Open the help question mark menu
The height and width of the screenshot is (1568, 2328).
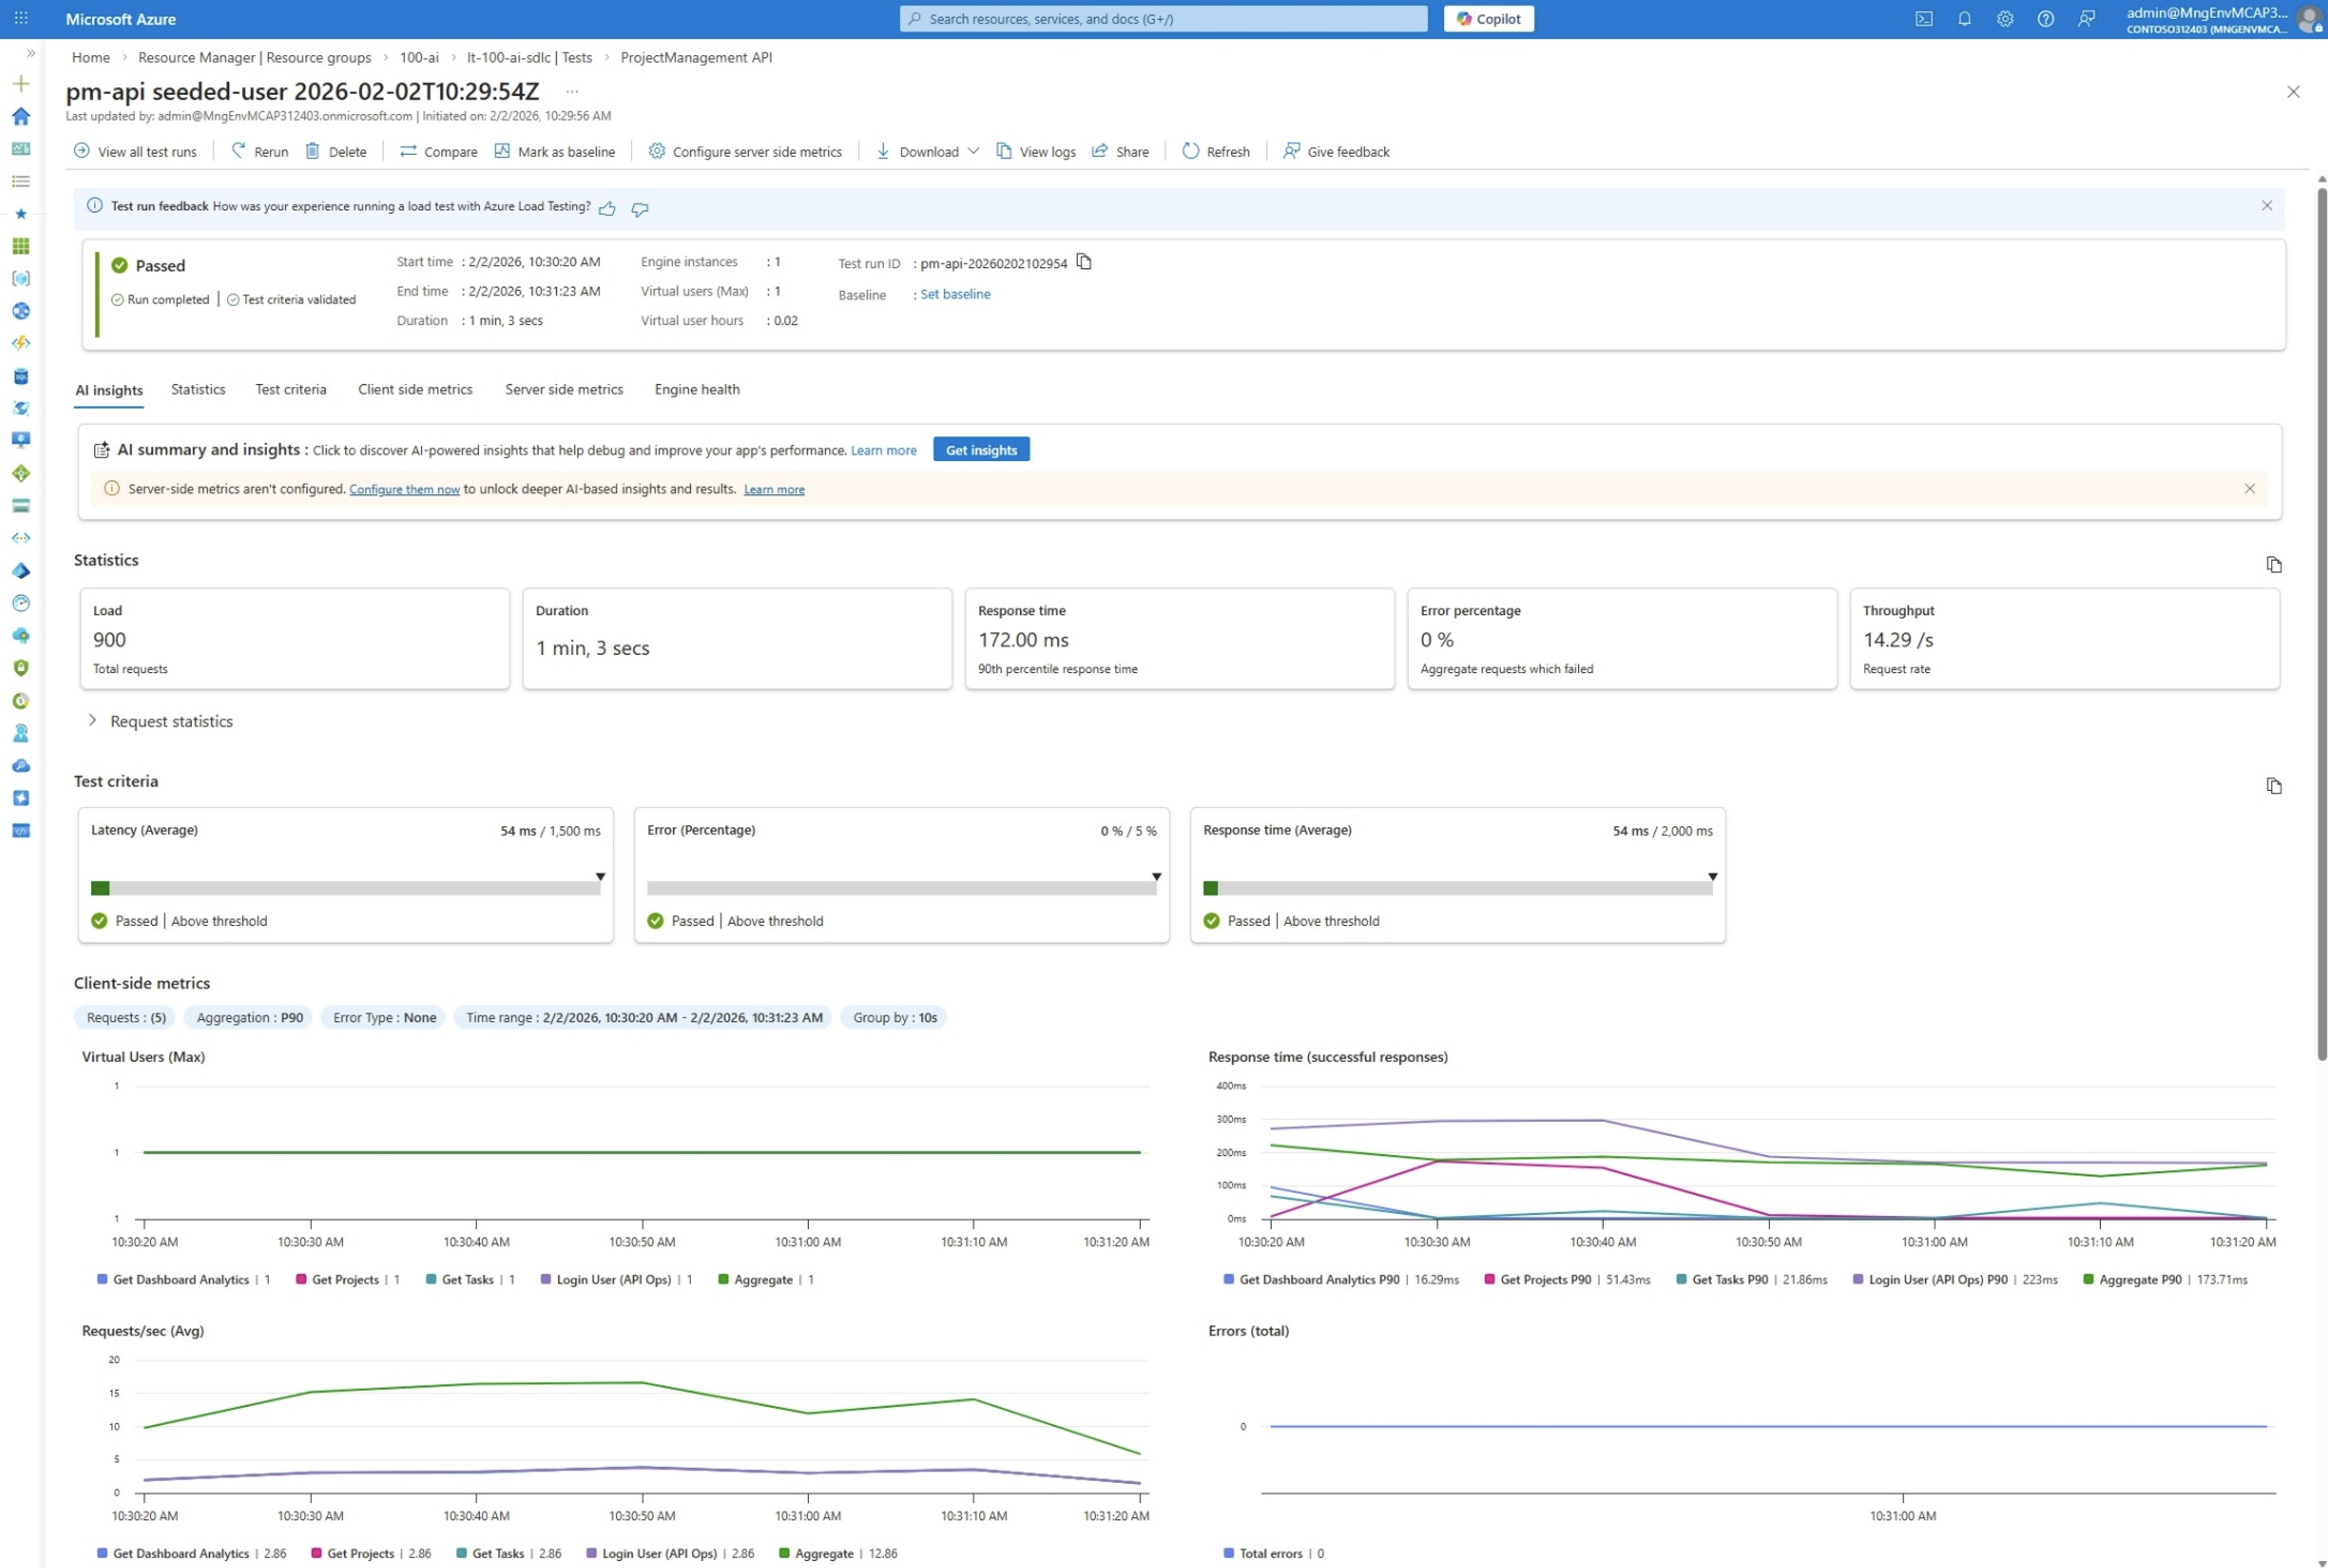click(x=2045, y=18)
